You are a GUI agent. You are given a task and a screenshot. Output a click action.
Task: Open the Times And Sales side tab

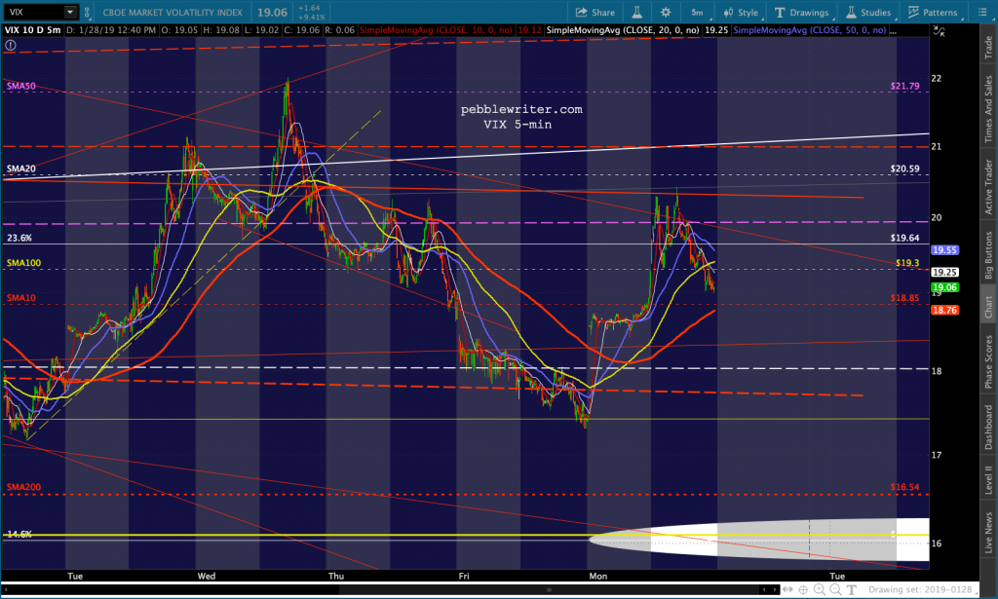(988, 109)
